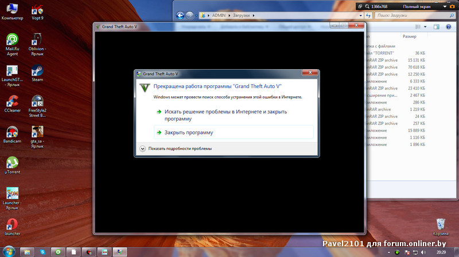Open Bandicam mode dropdown 'Полный экран'
This screenshot has height=257, width=459.
point(424,6)
